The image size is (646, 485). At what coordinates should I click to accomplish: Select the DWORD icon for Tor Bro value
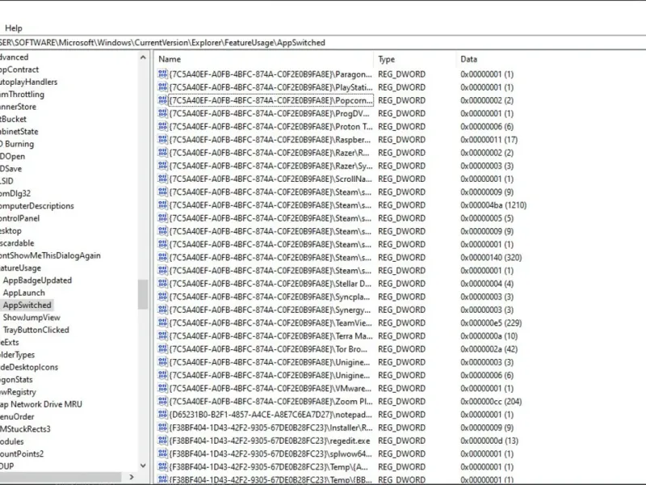point(163,349)
